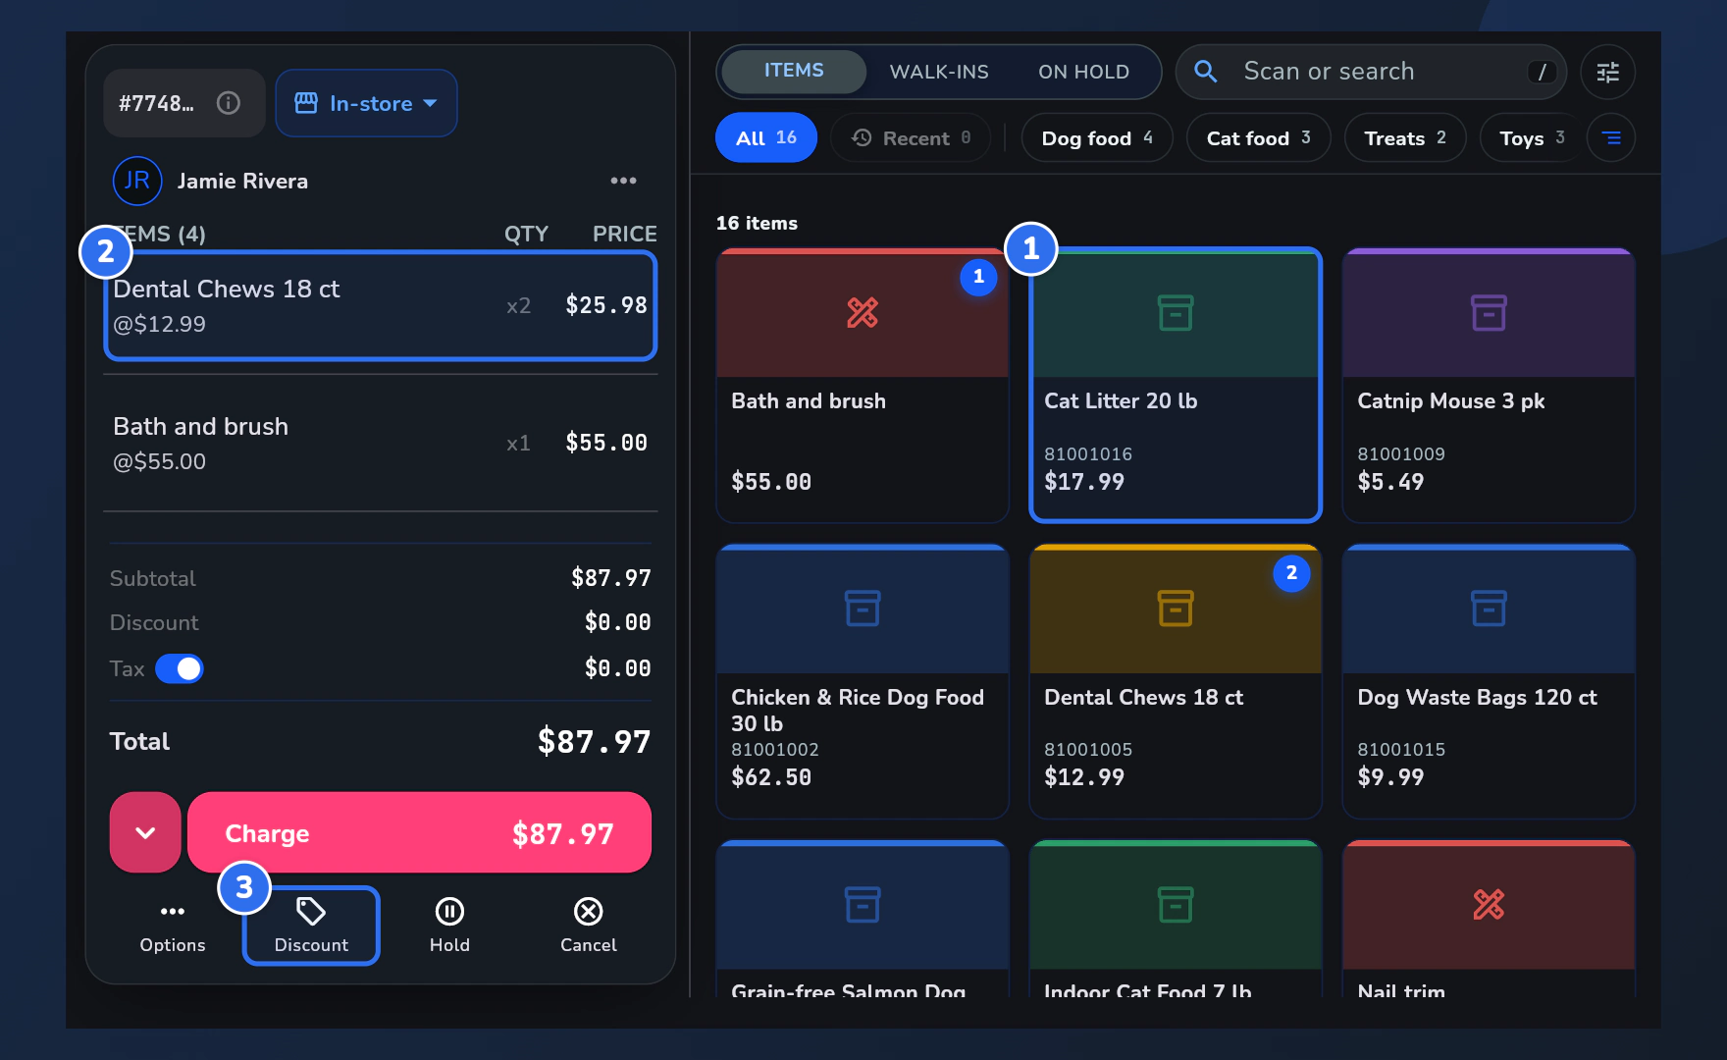Click the magnifier search icon
This screenshot has width=1727, height=1060.
coord(1206,72)
